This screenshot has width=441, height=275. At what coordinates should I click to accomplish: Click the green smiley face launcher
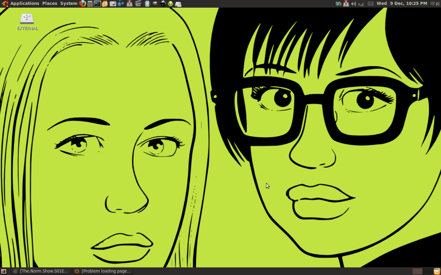pyautogui.click(x=171, y=4)
